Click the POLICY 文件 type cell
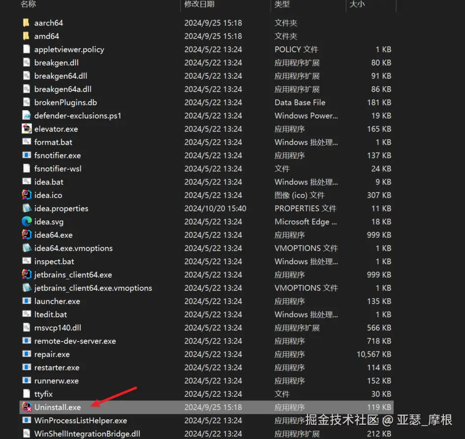The height and width of the screenshot is (439, 465). [297, 49]
